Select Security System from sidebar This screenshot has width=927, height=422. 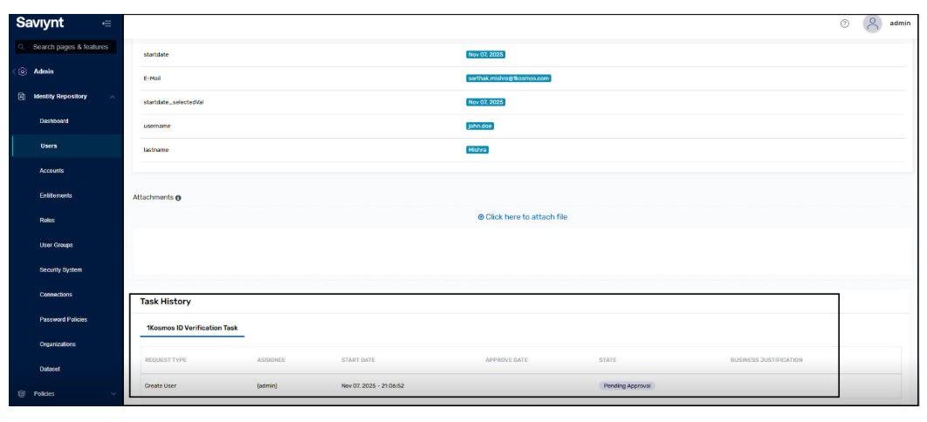tap(60, 269)
